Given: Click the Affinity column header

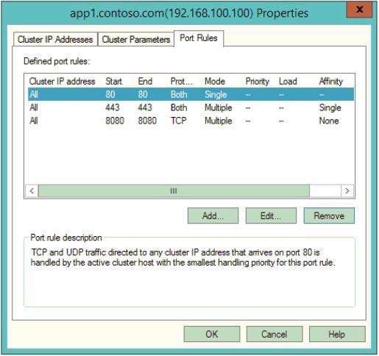Looking at the screenshot, I should [331, 81].
